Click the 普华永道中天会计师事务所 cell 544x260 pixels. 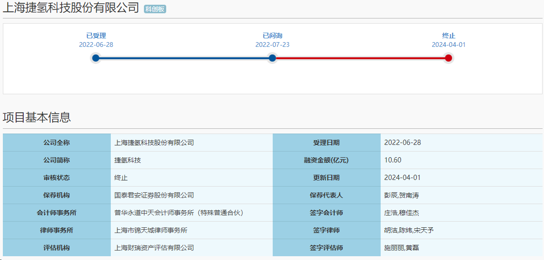[x=178, y=213]
